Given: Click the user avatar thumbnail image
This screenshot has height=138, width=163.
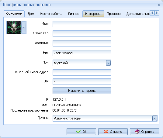Looking at the screenshot, I should point(14,27).
